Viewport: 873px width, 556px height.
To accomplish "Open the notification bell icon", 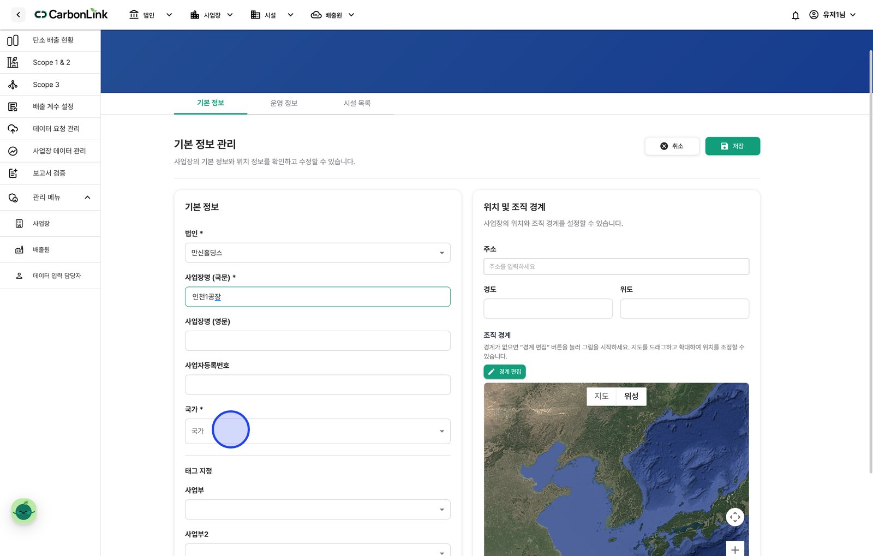I will coord(795,15).
